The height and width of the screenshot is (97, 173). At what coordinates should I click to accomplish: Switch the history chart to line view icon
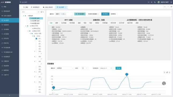[164, 72]
